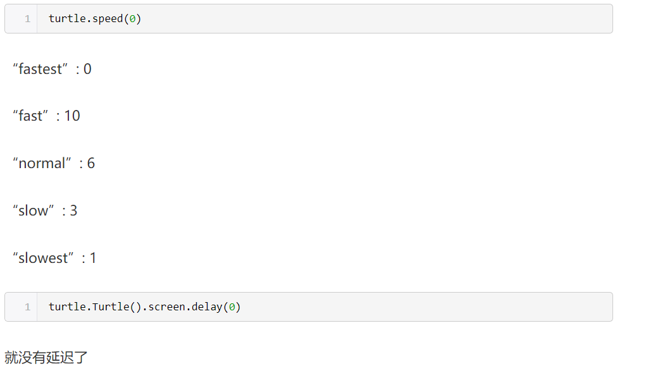The height and width of the screenshot is (383, 646).
Task: Click the green 0 in turtle.speed
Action: [132, 19]
